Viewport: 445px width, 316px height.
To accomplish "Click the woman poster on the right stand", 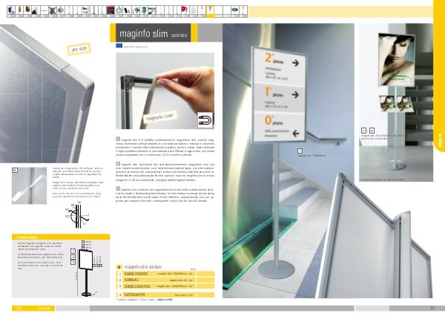I will pyautogui.click(x=397, y=59).
